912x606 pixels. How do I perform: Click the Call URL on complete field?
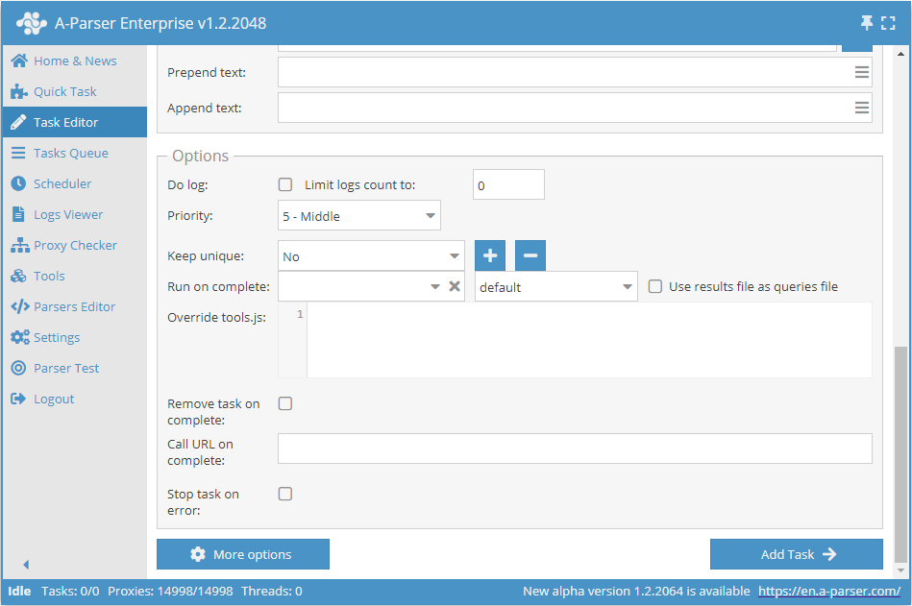click(575, 448)
